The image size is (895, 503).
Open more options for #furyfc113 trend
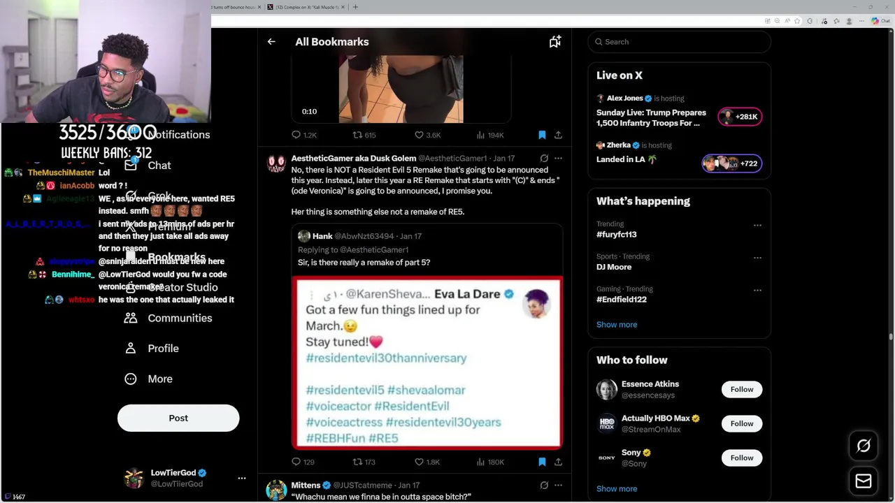coord(757,226)
